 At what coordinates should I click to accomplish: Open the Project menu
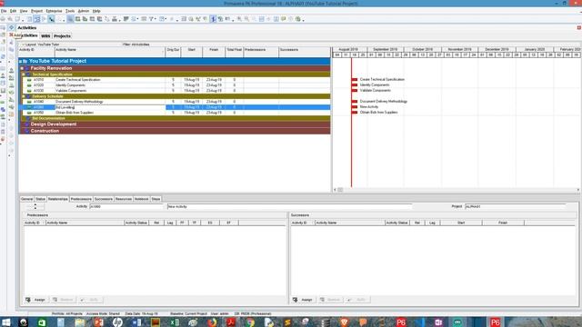pos(36,11)
